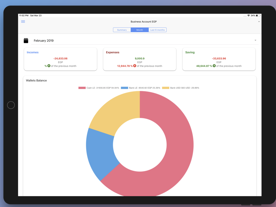Toggle Cash LE legend entry in chart
This screenshot has width=276, height=207.
[x=99, y=88]
